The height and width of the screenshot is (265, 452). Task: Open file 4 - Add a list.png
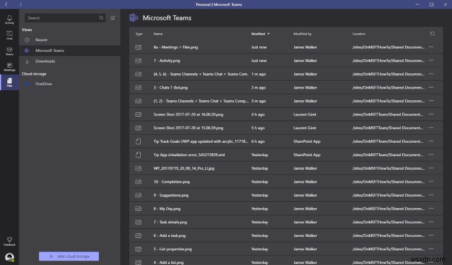click(168, 262)
